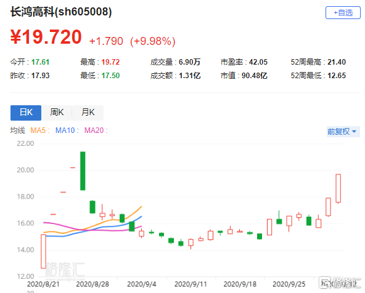Click the y-axis label 22.00
This screenshot has height=293, width=365.
click(25, 143)
